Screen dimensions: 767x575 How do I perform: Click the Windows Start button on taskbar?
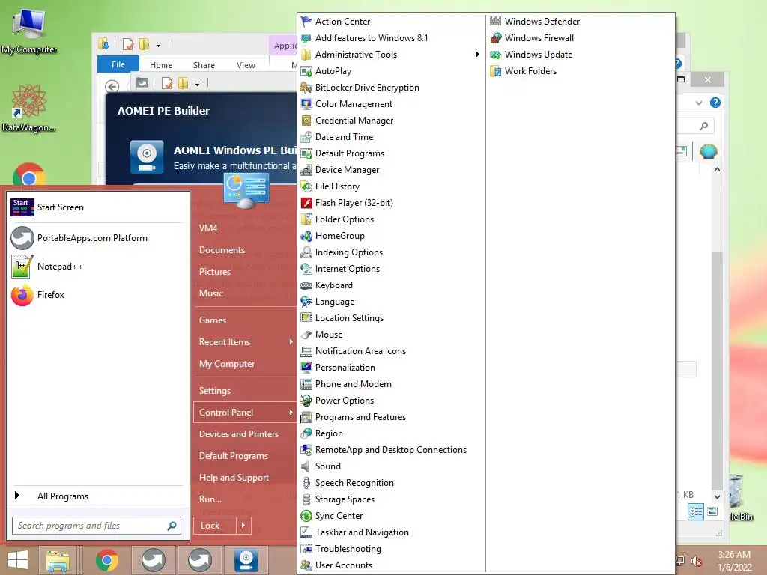[18, 560]
